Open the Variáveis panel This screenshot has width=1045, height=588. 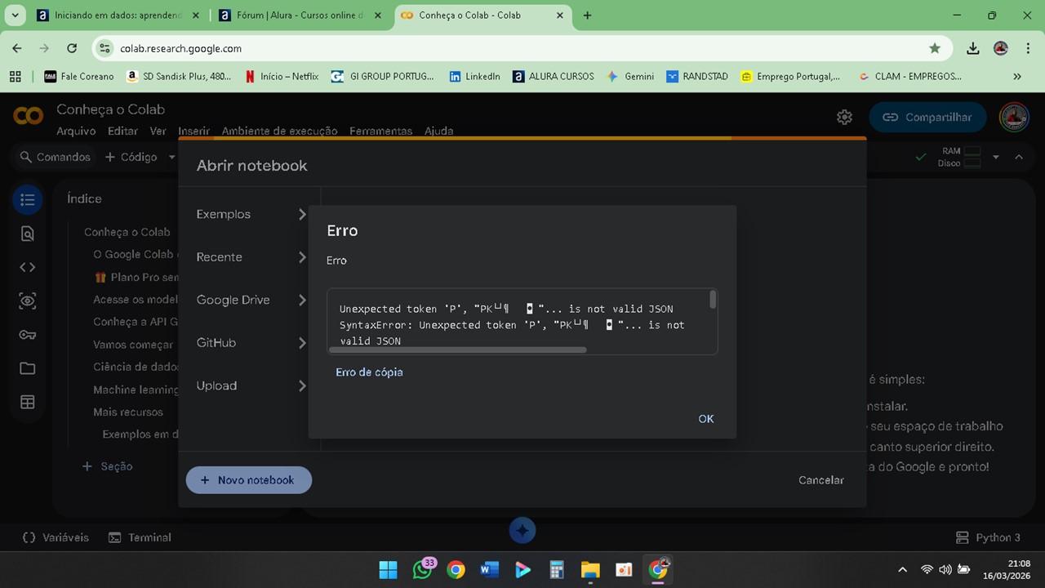(x=56, y=537)
